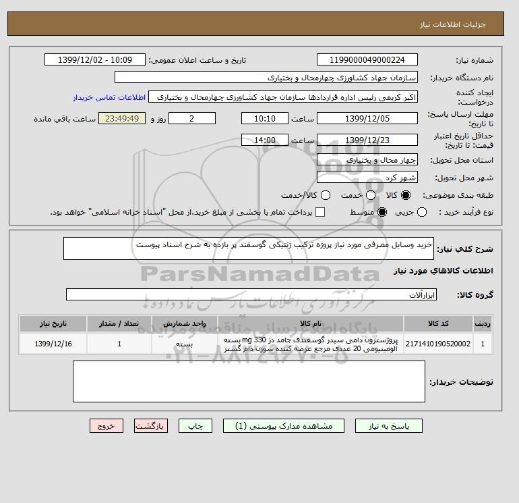Click the deadline time field 10:10
This screenshot has height=503, width=519.
click(x=265, y=118)
